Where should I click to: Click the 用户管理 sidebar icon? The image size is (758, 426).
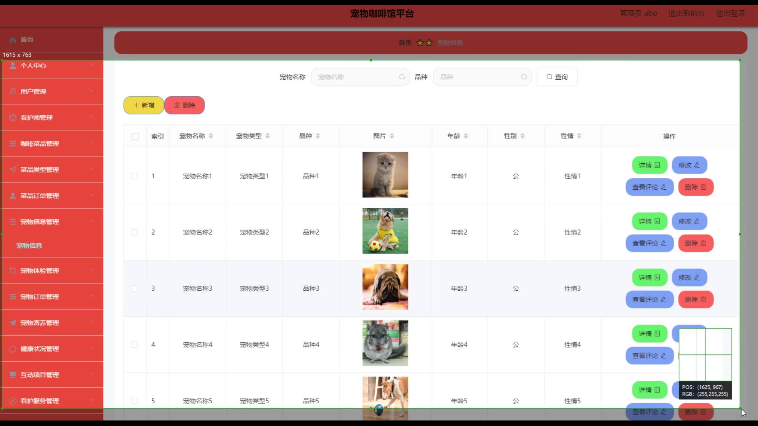[x=13, y=92]
